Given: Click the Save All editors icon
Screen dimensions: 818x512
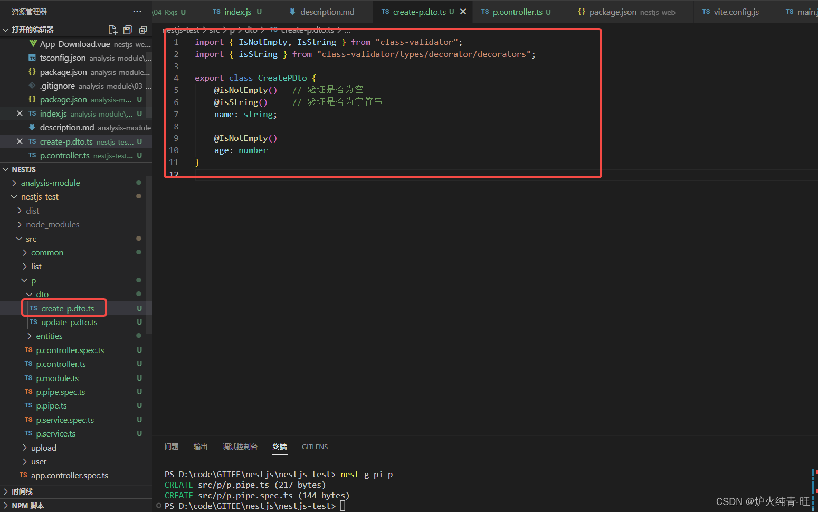Looking at the screenshot, I should click(128, 30).
